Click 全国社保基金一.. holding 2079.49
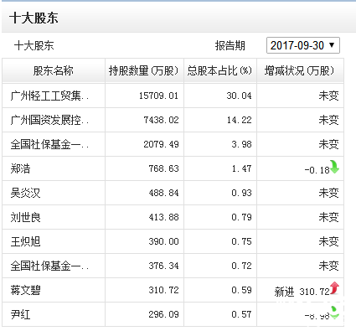 point(161,144)
